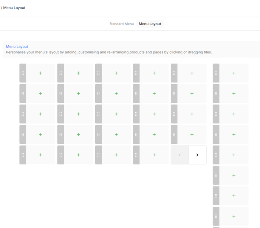Go to the next menu layout page
This screenshot has height=228, width=260.
pos(197,155)
